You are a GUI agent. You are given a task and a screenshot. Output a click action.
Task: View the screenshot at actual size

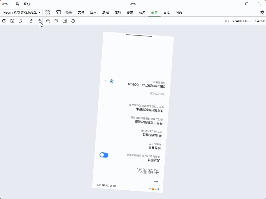click(x=65, y=21)
